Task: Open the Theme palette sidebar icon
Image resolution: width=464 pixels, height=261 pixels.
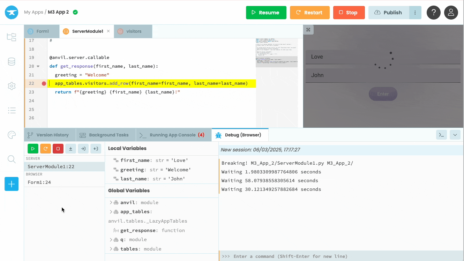Action: click(x=12, y=135)
